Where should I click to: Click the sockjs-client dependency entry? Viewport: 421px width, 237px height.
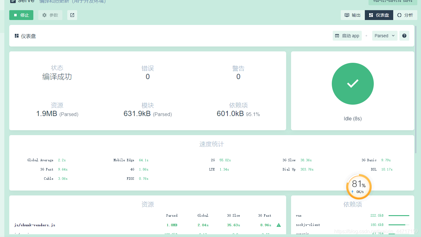pos(308,225)
